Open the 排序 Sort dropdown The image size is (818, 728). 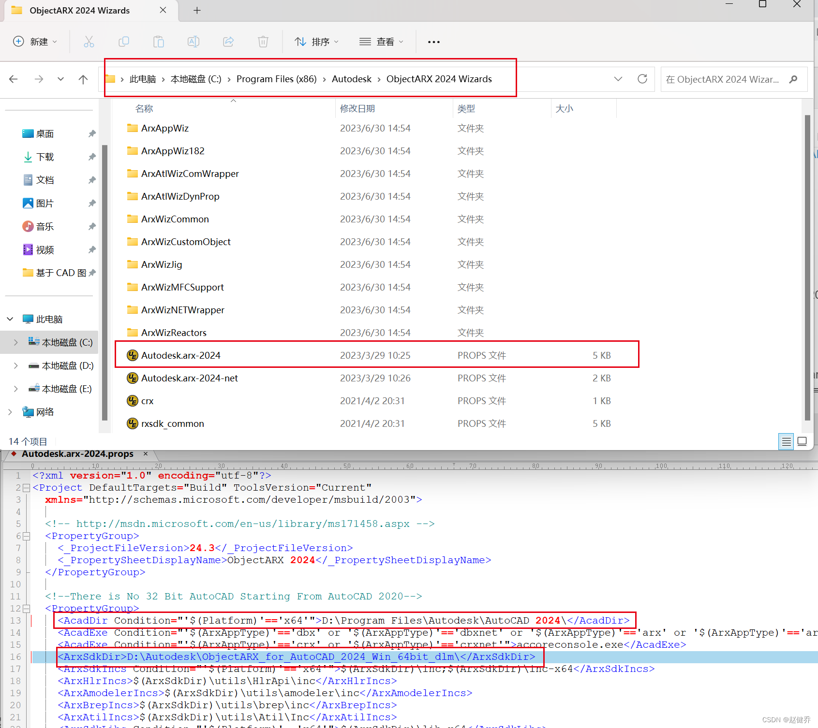click(316, 42)
